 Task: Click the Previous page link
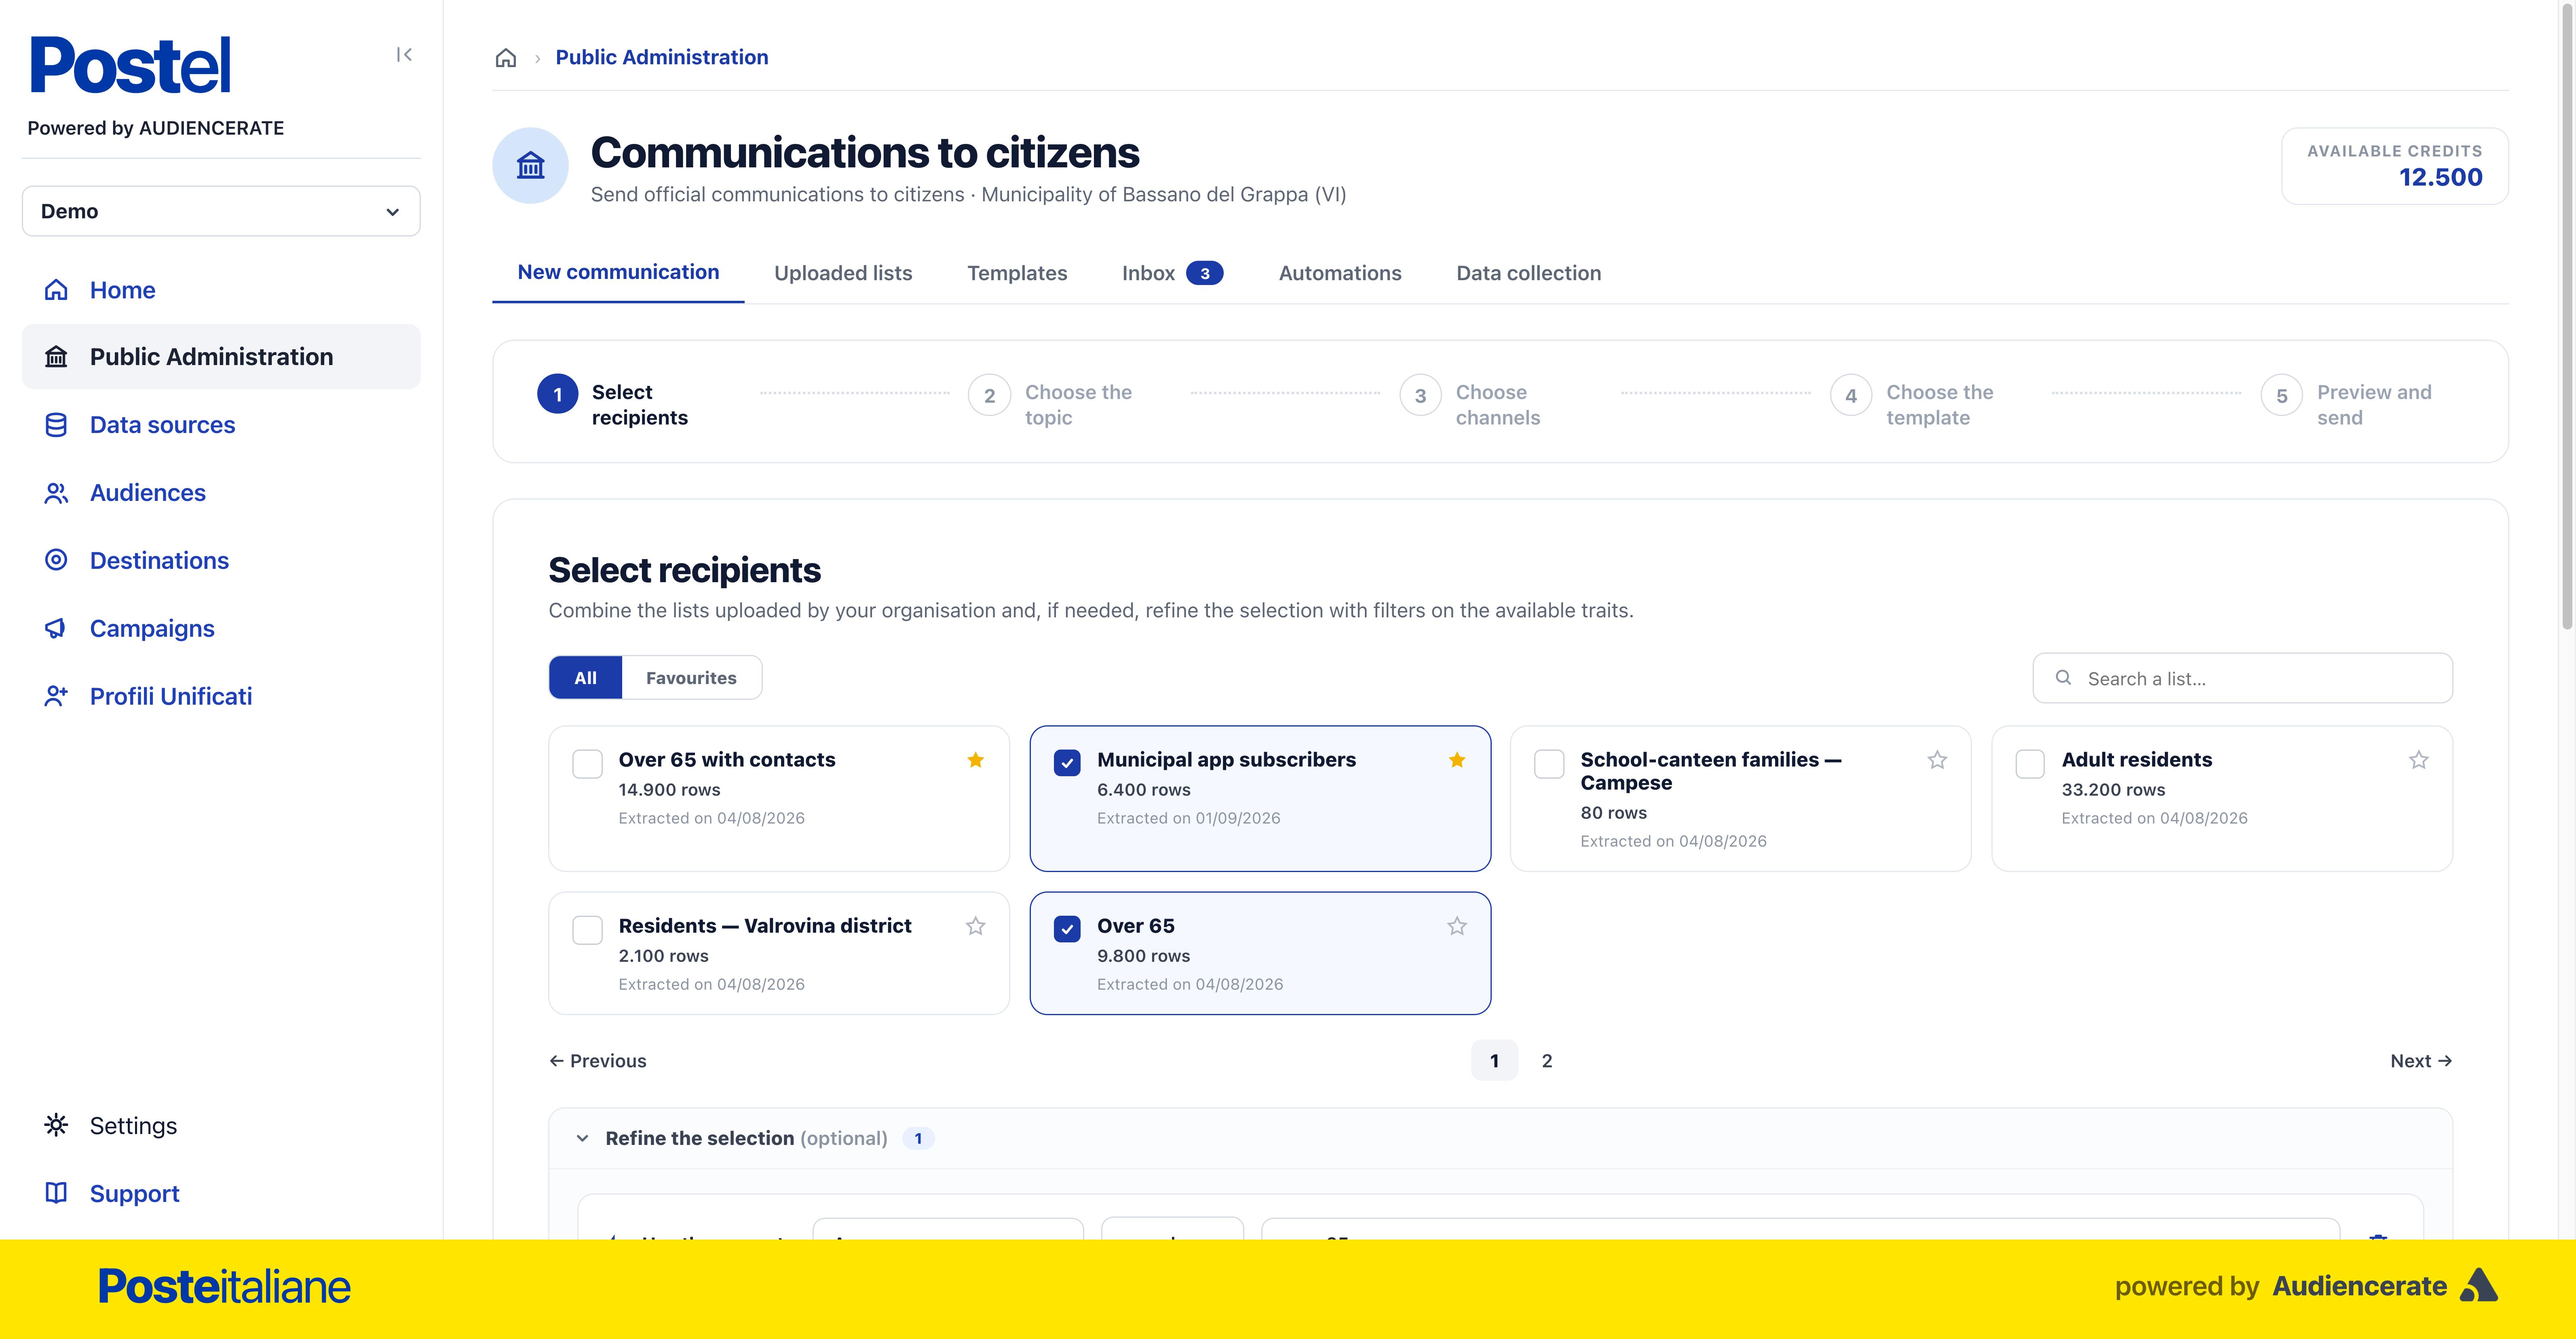click(x=598, y=1061)
